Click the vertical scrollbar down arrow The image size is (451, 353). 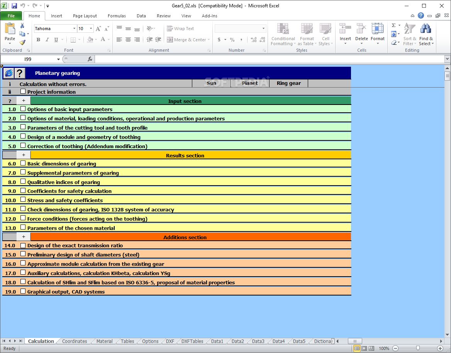[447, 334]
